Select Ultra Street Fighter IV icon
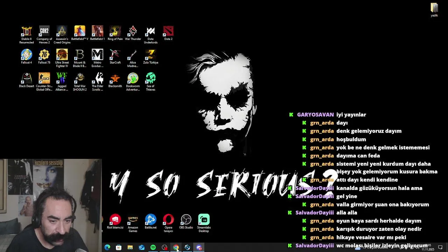 (62, 58)
